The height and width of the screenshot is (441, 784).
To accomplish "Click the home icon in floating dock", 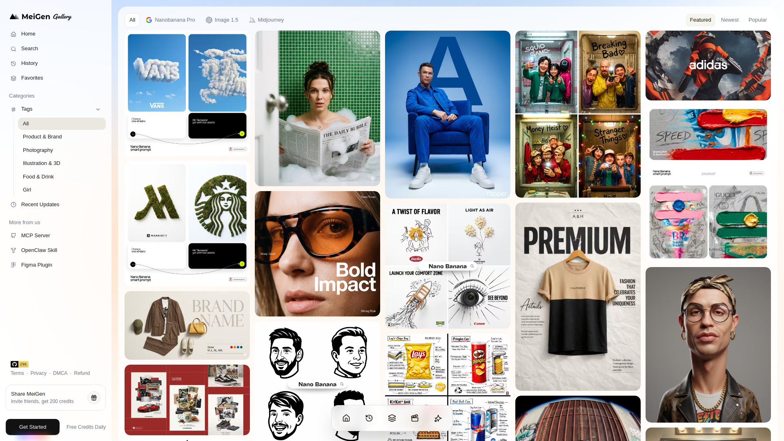I will coord(346,418).
